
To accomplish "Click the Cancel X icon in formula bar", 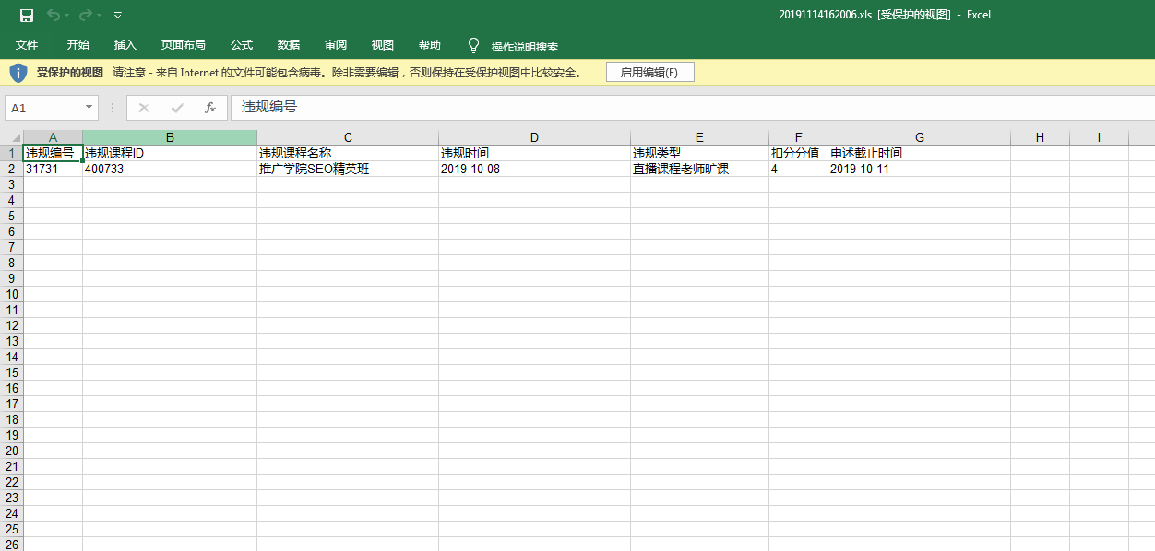I will pos(144,108).
